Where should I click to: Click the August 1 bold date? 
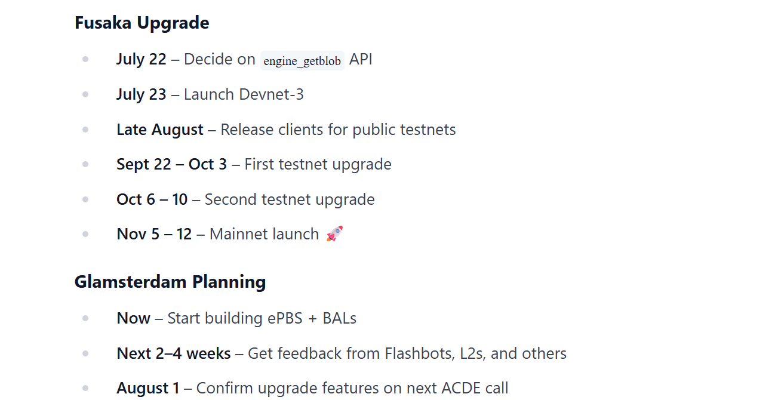tap(148, 389)
